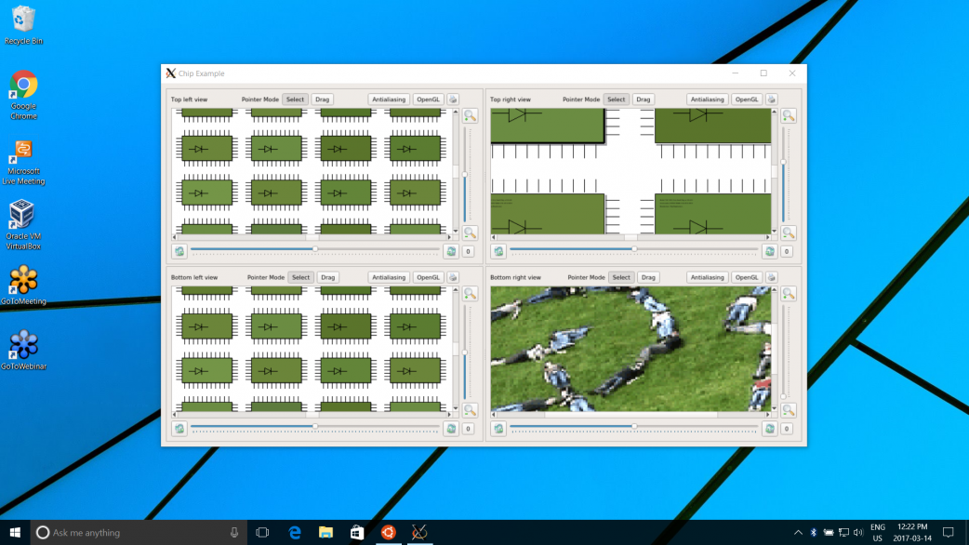Screen dimensions: 969x545
Task: Click the zoom out icon in Top right view
Action: (789, 233)
